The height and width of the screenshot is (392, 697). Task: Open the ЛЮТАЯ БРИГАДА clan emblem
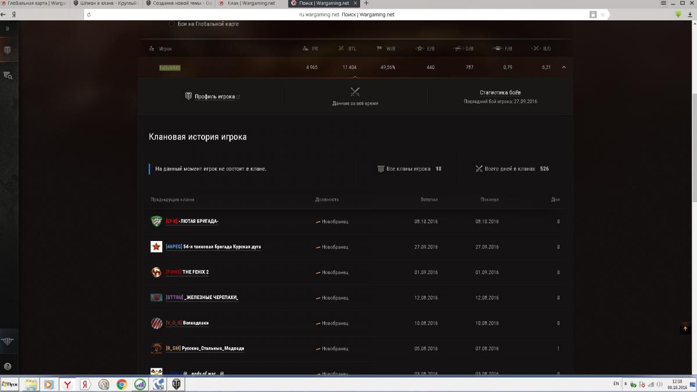tap(156, 221)
